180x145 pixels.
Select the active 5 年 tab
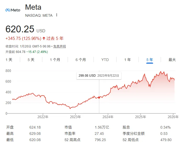(150, 60)
